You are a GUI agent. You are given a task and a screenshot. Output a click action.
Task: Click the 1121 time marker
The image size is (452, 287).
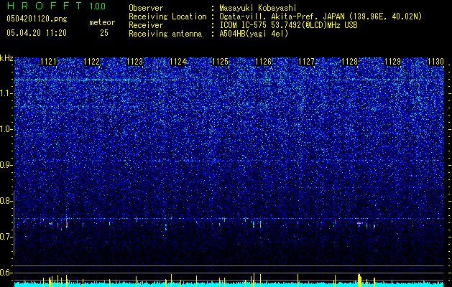coord(48,62)
